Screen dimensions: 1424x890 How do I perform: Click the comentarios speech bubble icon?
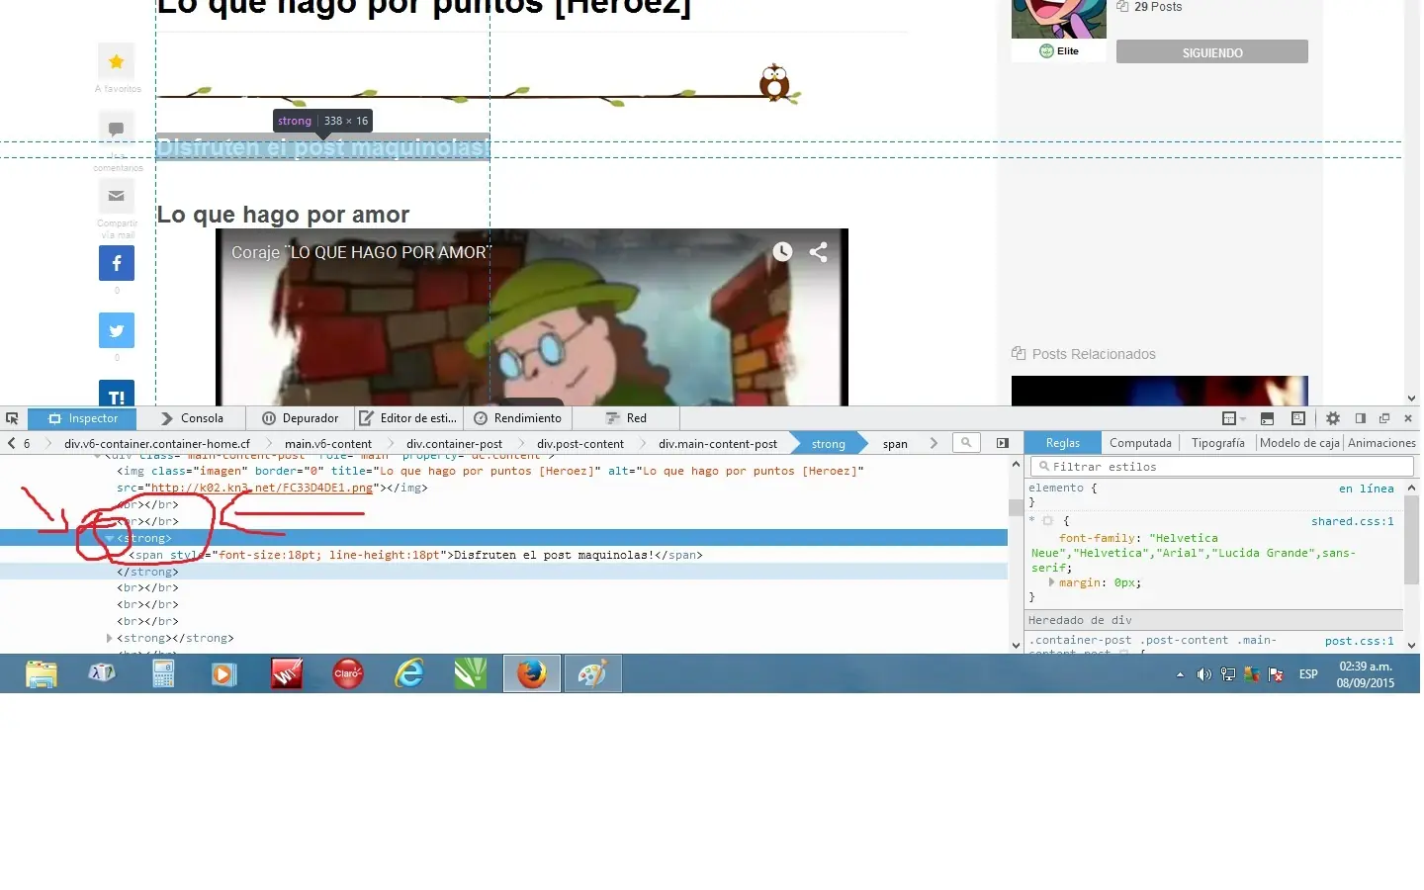click(117, 129)
